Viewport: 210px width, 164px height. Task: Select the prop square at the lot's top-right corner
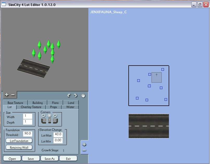(163, 69)
